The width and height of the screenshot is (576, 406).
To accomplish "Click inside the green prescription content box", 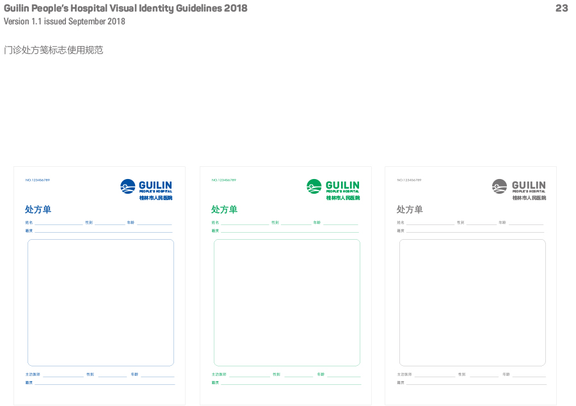I will pos(287,302).
